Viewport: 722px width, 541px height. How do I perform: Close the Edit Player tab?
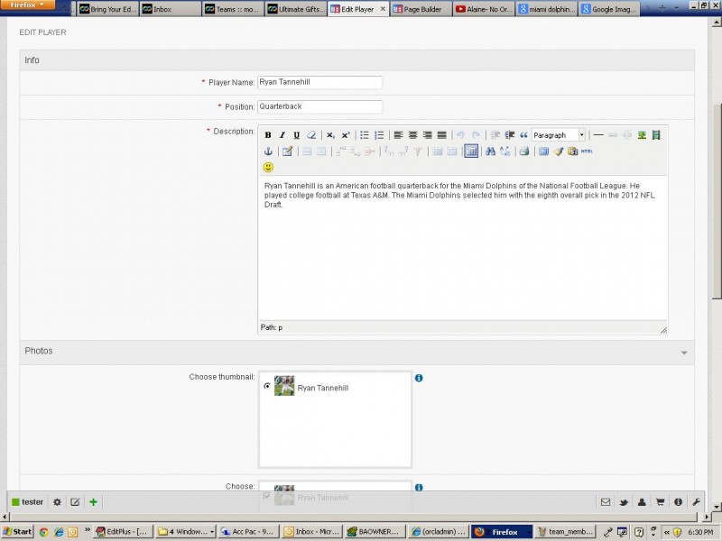[x=383, y=9]
